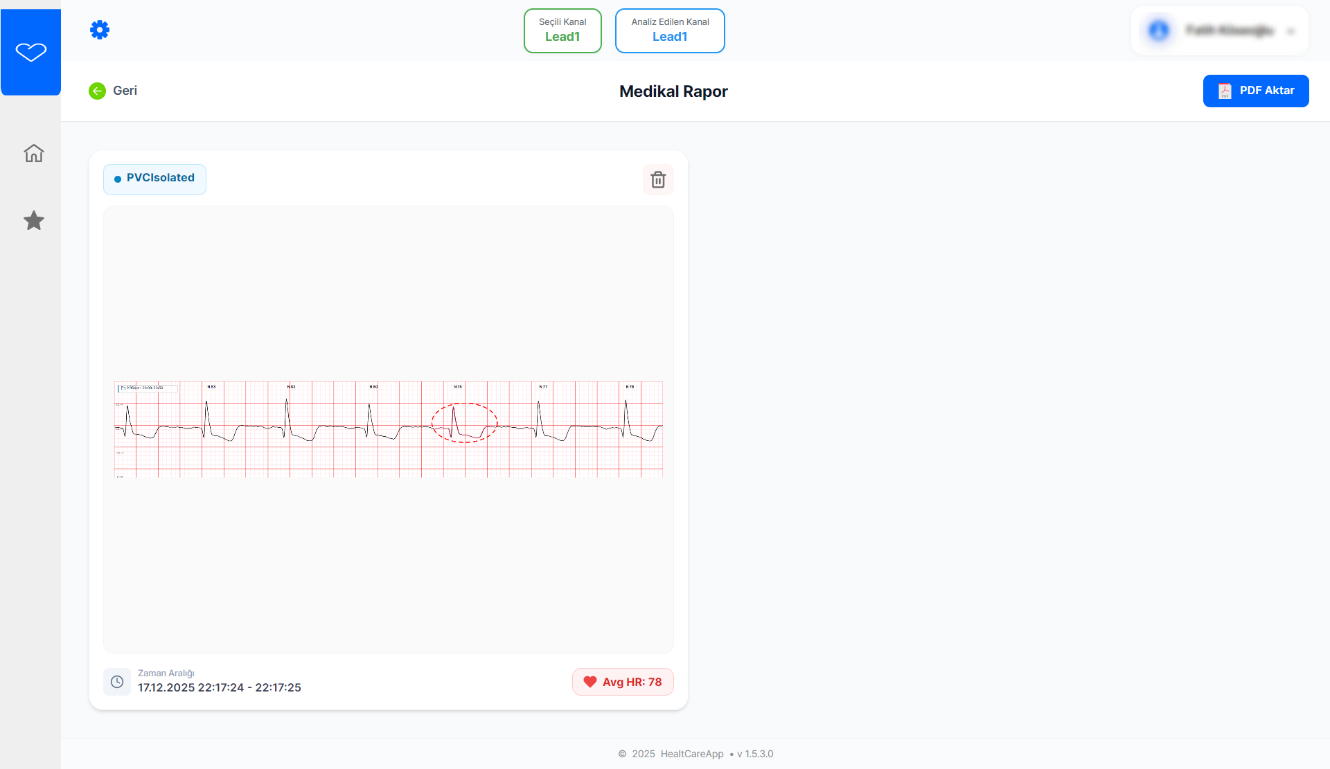Open the Seçili Kanal Lead1 selector
Screen dimensions: 1330x769
562,30
